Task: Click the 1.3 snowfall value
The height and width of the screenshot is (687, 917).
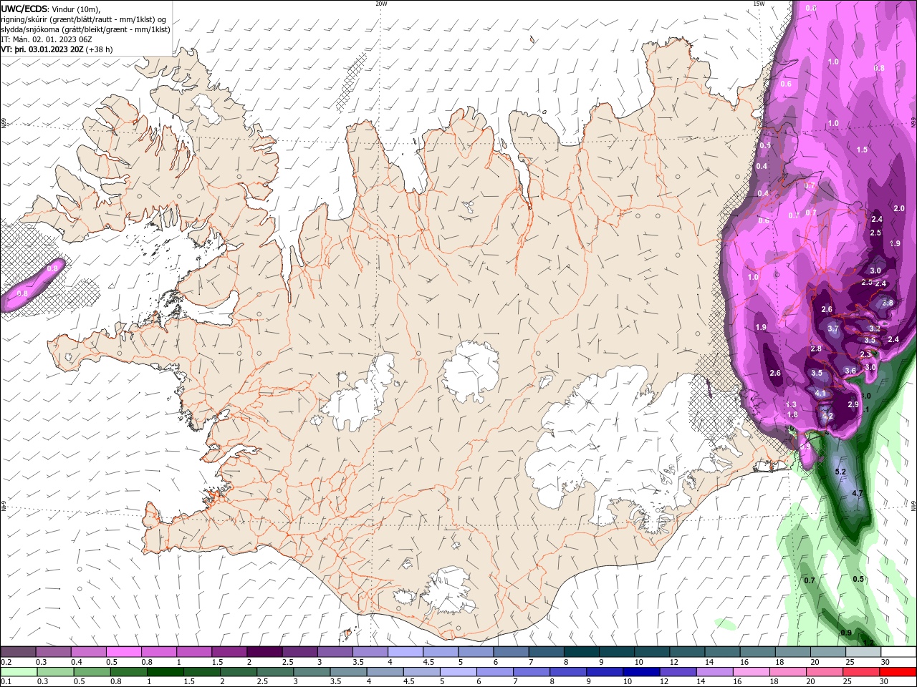Action: 792,405
